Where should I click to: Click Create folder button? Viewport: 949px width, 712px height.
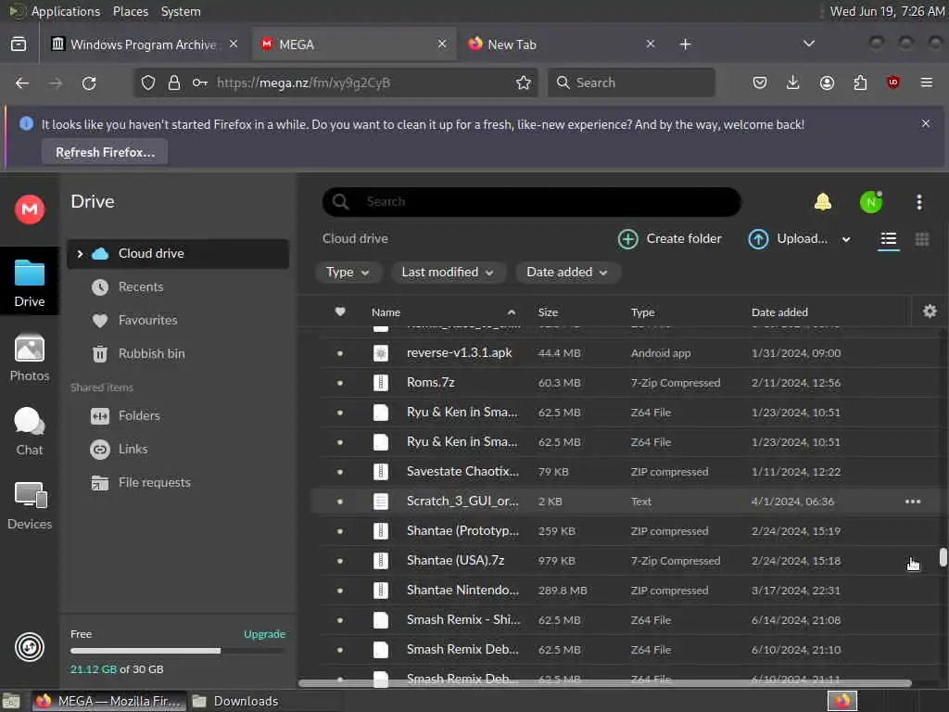pos(670,239)
